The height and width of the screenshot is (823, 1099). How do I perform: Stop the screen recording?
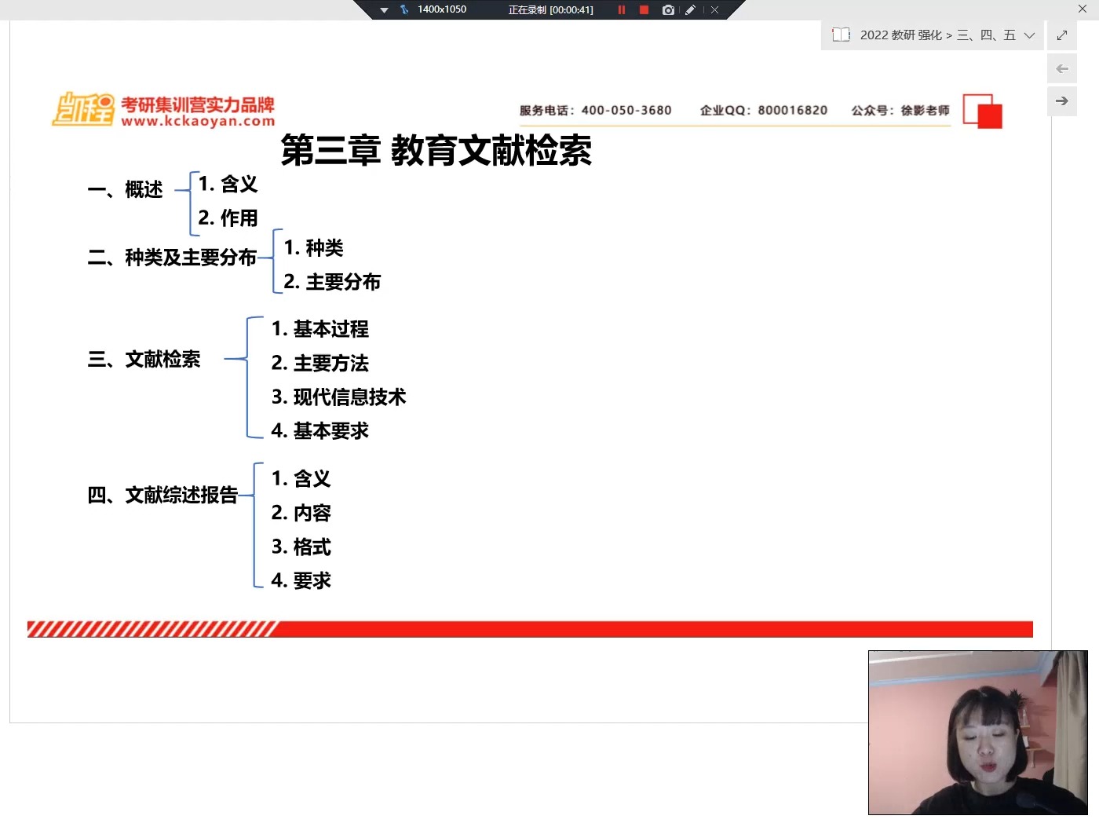click(x=644, y=10)
